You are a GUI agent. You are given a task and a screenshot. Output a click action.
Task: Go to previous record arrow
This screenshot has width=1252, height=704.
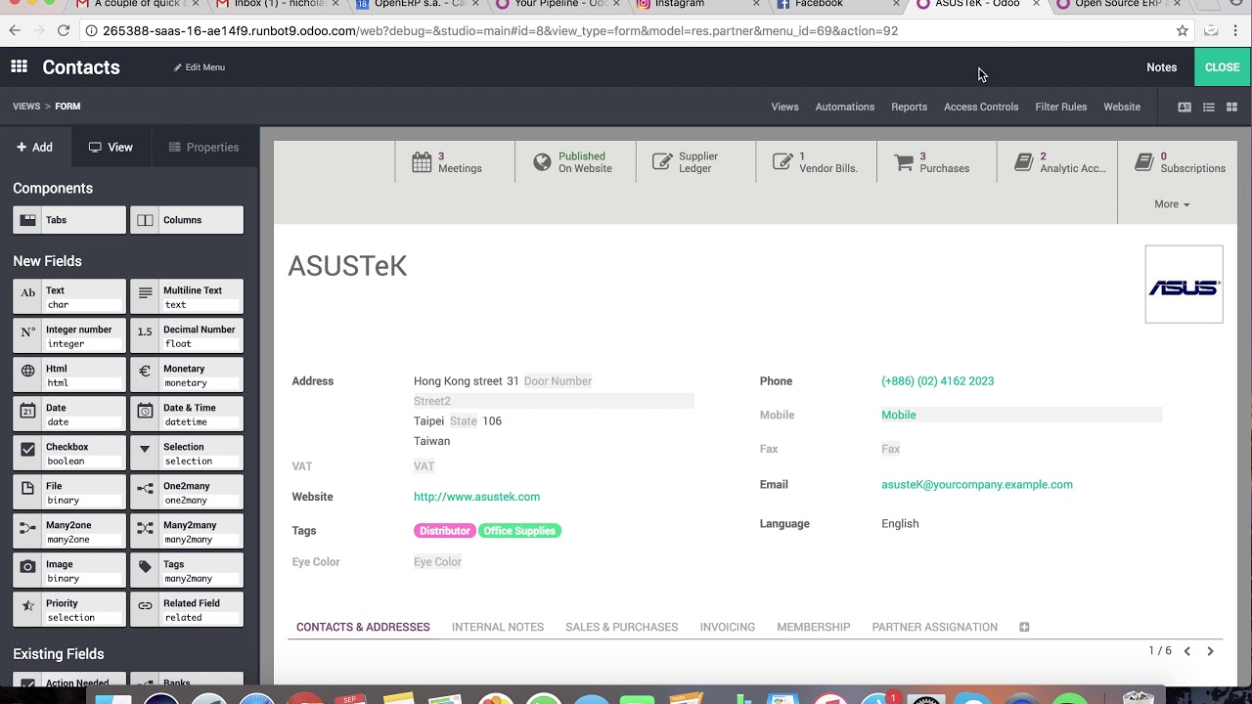(1187, 651)
